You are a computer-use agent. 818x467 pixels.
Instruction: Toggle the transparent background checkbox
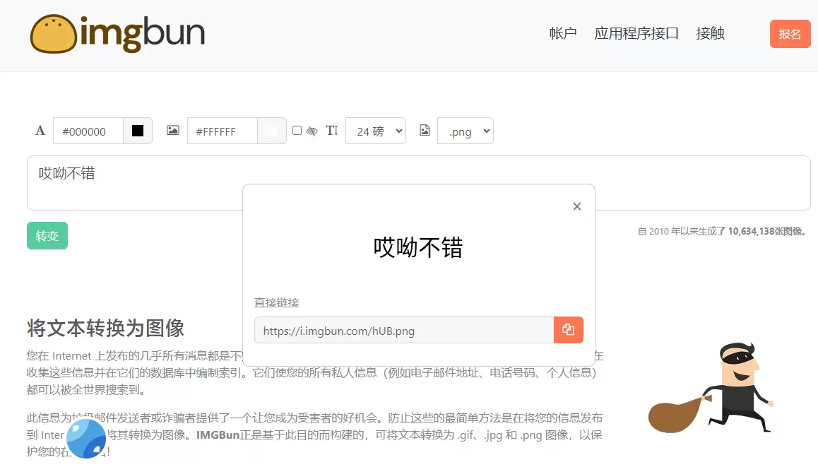(x=297, y=131)
